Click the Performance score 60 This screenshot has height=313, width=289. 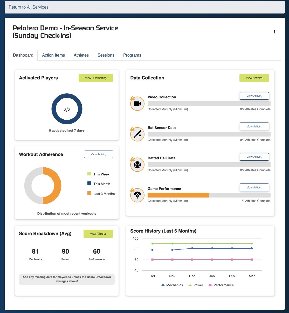tap(97, 251)
